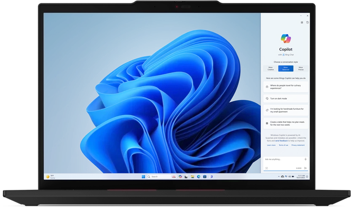This screenshot has width=351, height=208.
Task: Open the taskbar clock and date
Action: tap(301, 176)
